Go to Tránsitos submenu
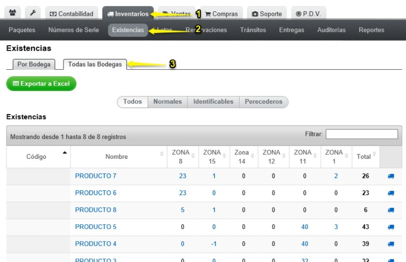 coord(253,30)
